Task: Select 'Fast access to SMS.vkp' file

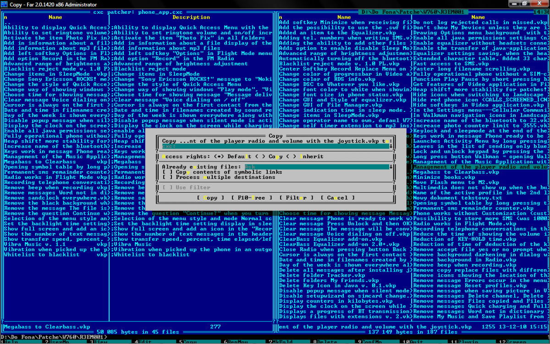Action: [x=480, y=64]
